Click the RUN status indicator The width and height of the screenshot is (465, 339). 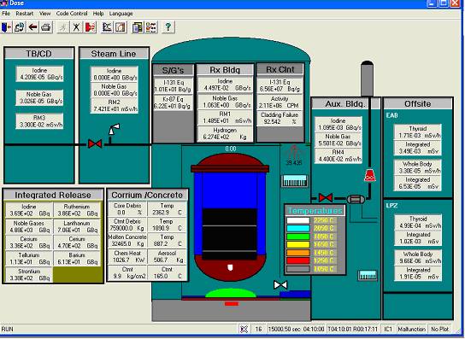(x=7, y=329)
